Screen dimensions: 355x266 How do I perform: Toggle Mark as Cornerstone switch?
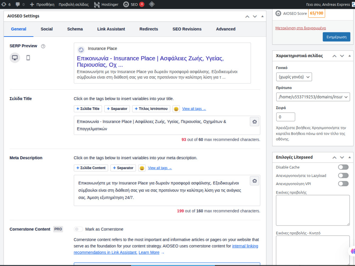[x=78, y=229]
